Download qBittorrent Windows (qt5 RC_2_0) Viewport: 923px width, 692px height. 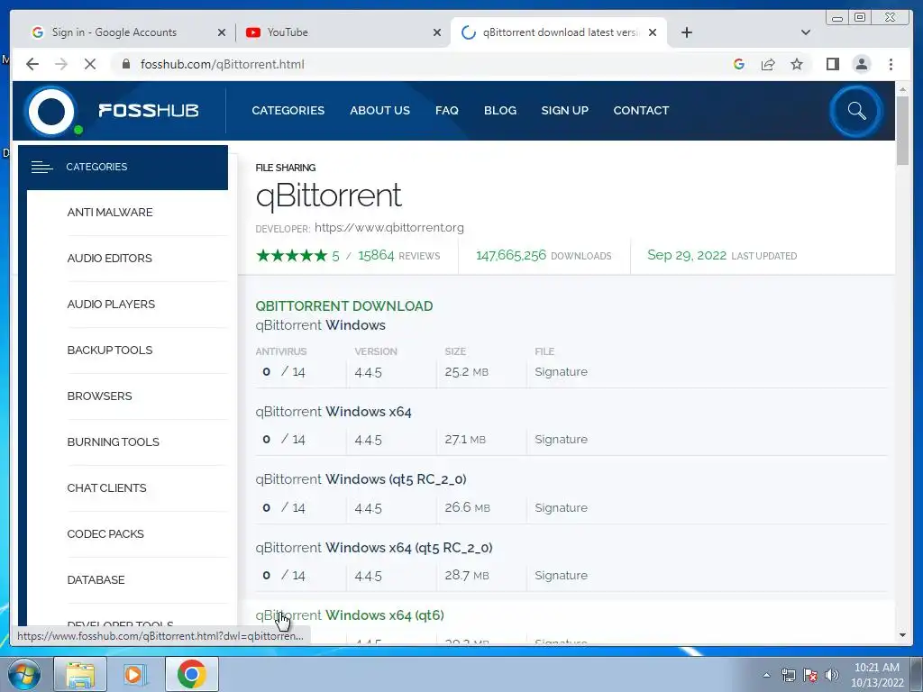(x=361, y=479)
